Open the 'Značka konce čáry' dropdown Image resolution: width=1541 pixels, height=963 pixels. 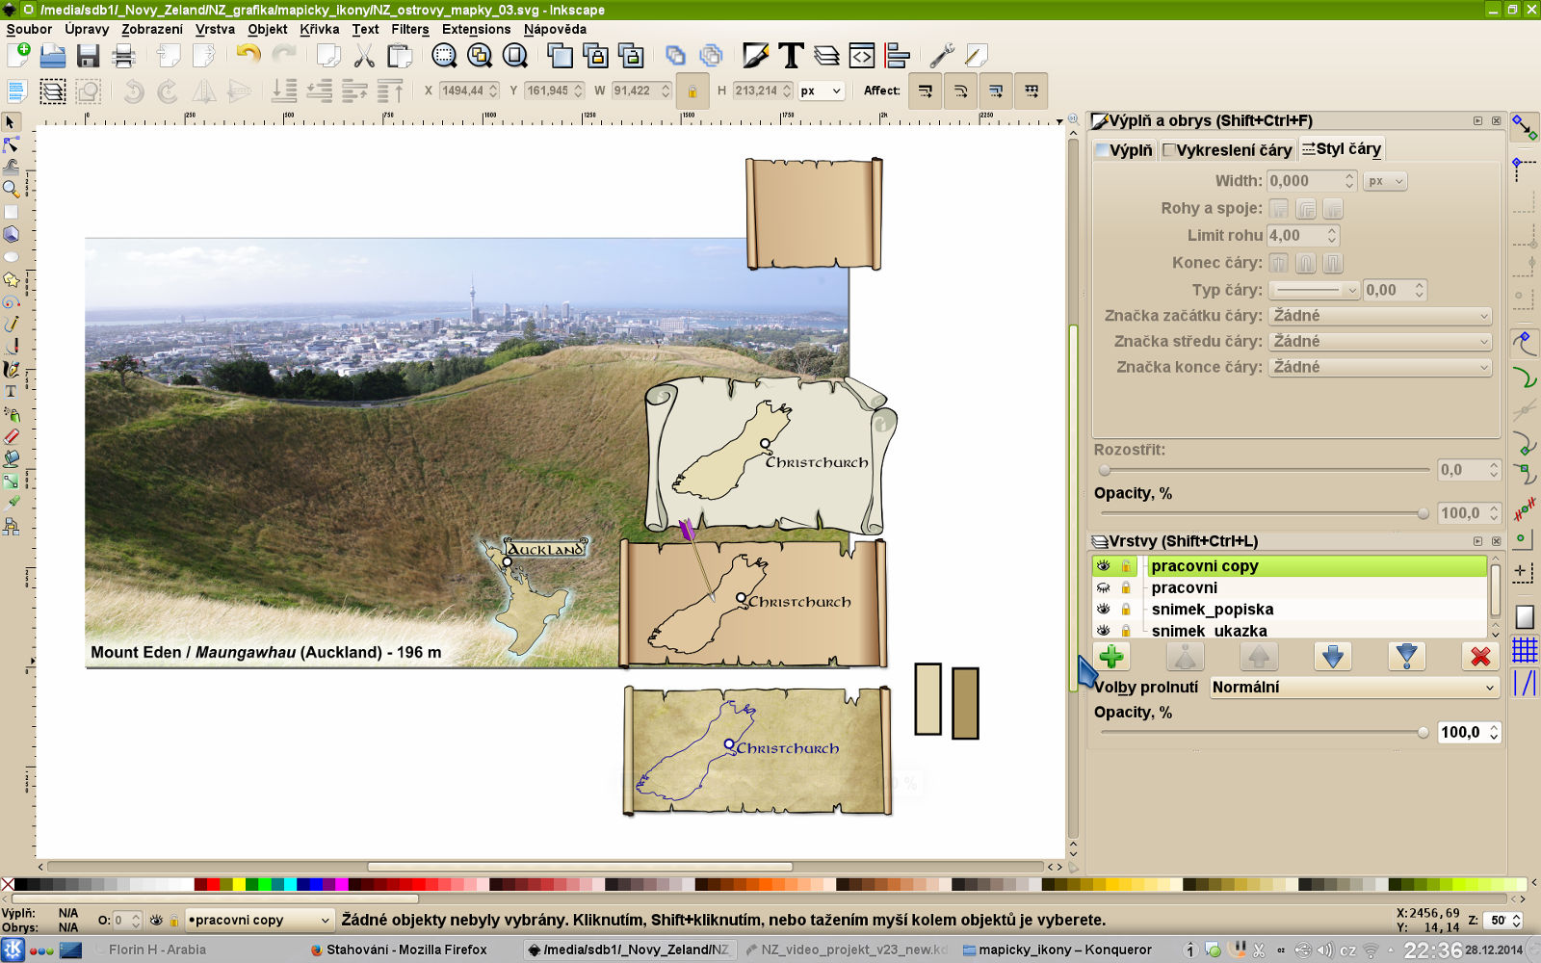[1380, 367]
